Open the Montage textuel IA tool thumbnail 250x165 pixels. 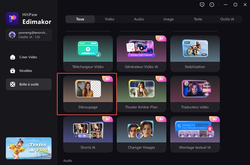pos(195,129)
